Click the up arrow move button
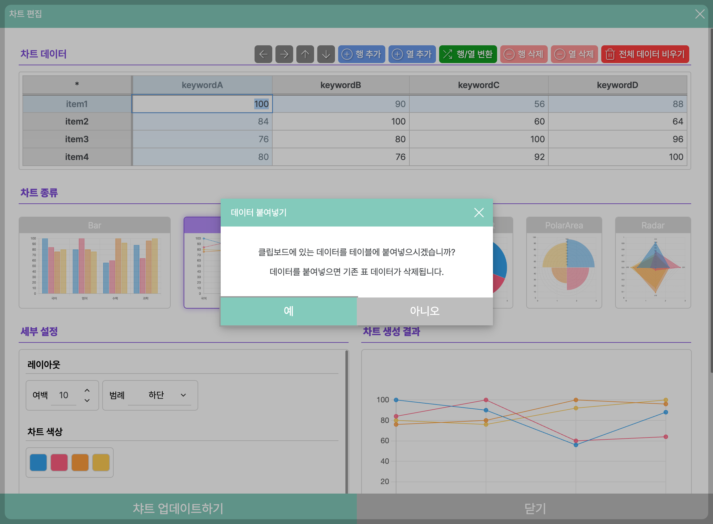Image resolution: width=713 pixels, height=524 pixels. (x=305, y=54)
